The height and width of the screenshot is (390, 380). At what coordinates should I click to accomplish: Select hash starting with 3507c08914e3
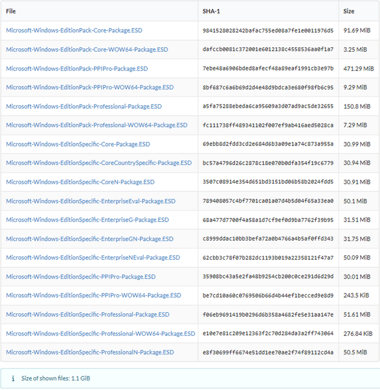pyautogui.click(x=268, y=182)
